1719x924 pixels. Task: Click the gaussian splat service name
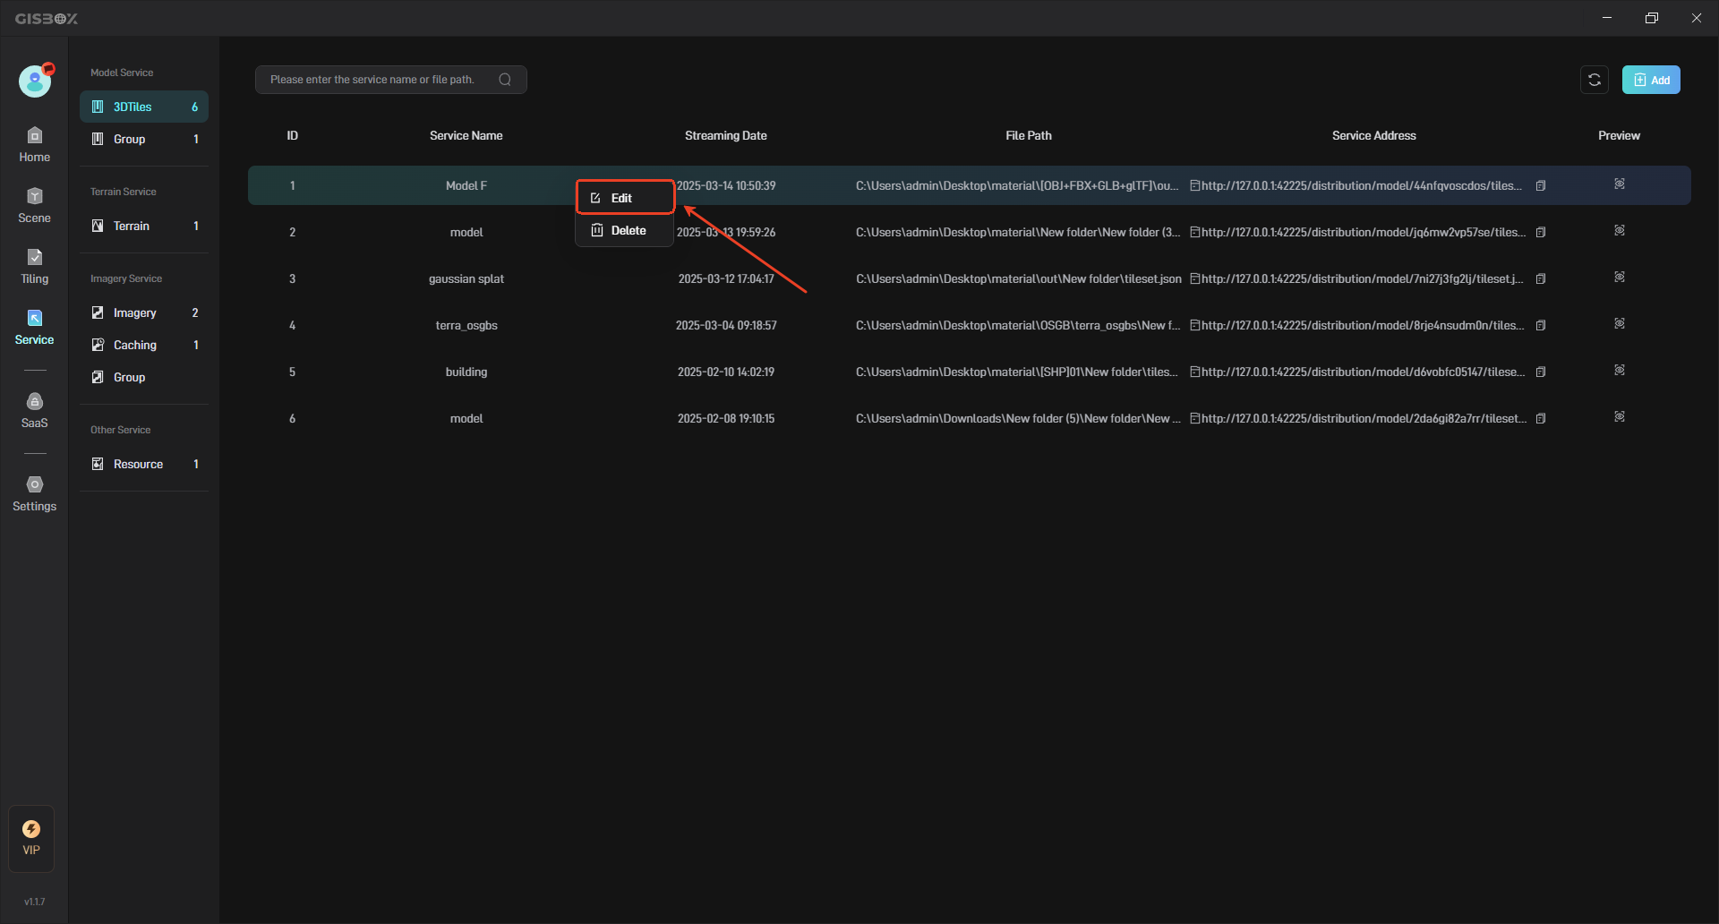point(466,278)
